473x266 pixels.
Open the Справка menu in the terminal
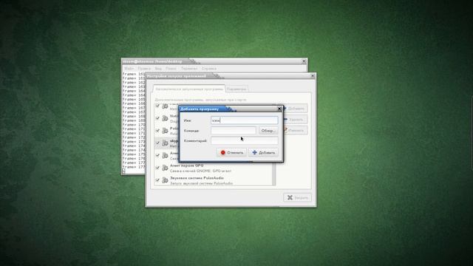[x=208, y=69]
